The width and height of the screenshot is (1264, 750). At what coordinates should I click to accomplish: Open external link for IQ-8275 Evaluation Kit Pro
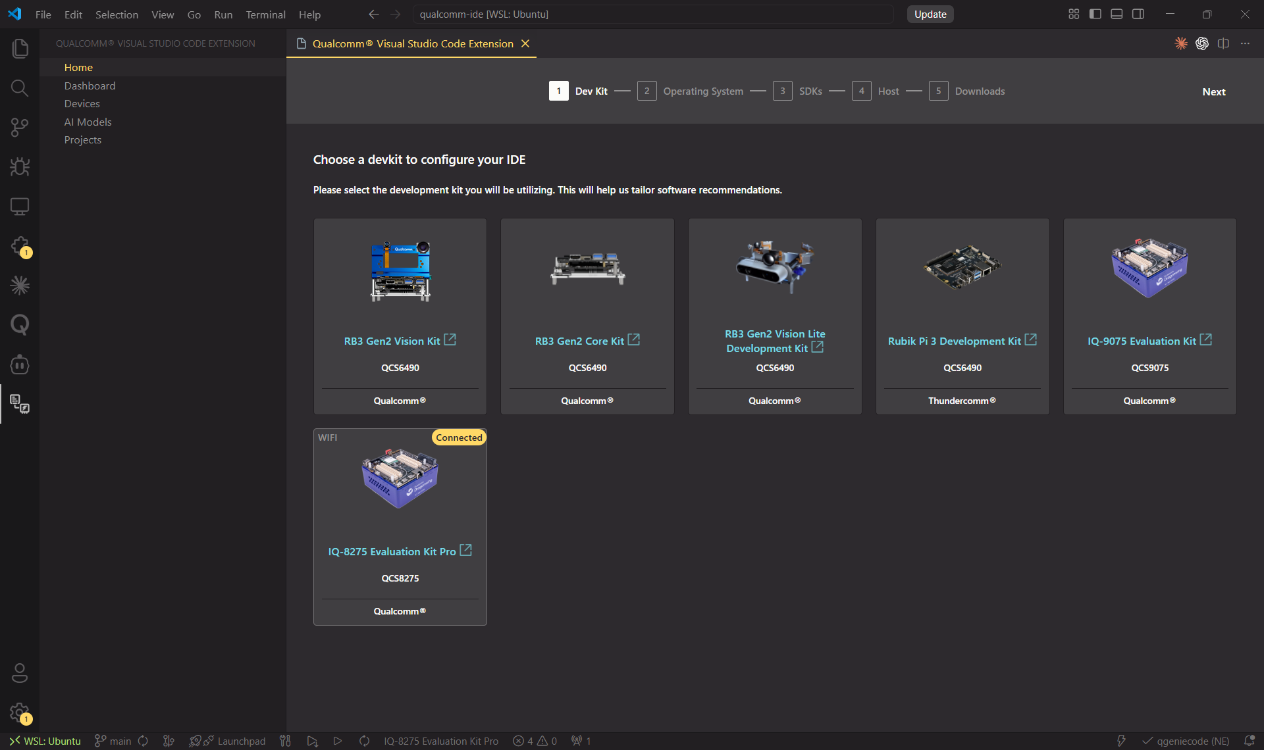[465, 550]
